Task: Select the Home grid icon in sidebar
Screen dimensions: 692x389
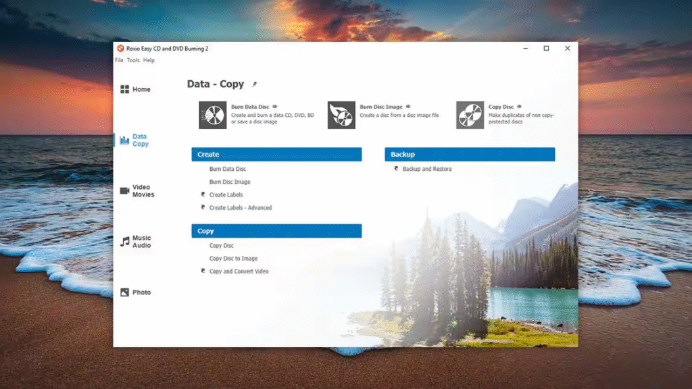Action: tap(124, 89)
